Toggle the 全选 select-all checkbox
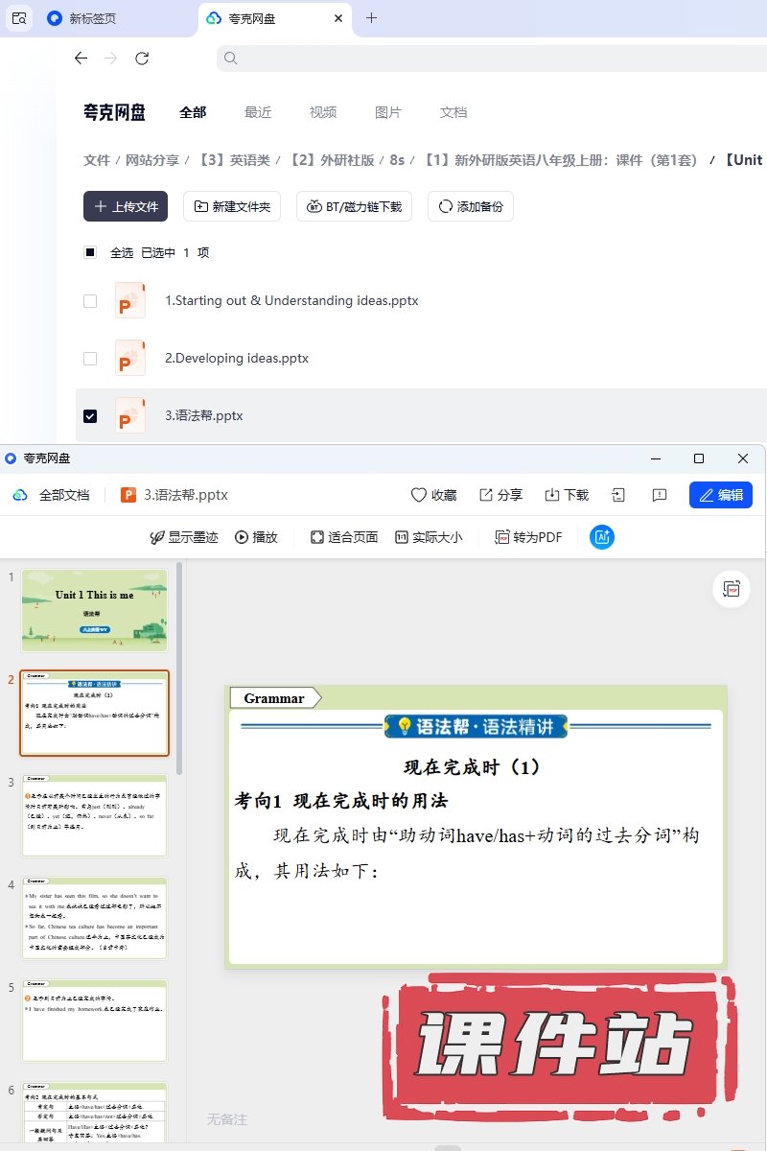Screen dimensions: 767x1151 click(90, 253)
